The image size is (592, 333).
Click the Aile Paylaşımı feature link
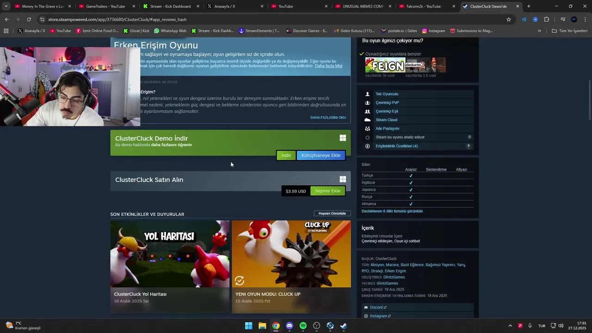pos(387,129)
